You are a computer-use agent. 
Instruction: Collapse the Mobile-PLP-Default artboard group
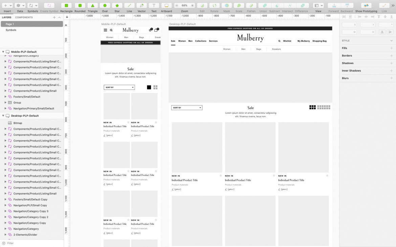pyautogui.click(x=3, y=52)
